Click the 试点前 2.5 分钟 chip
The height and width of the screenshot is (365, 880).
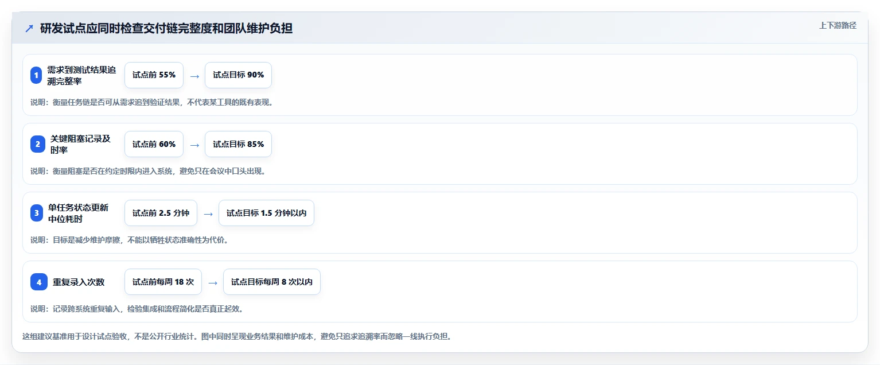click(x=161, y=213)
